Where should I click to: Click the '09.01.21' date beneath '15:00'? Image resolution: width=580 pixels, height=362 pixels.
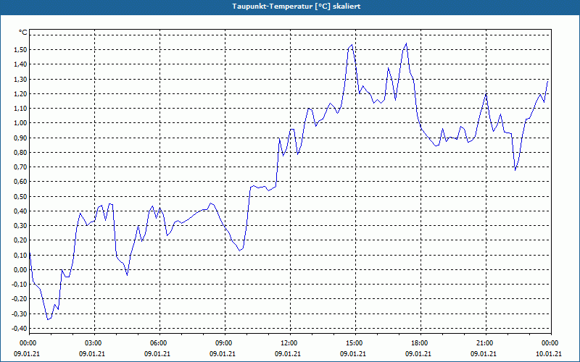tap(353, 354)
